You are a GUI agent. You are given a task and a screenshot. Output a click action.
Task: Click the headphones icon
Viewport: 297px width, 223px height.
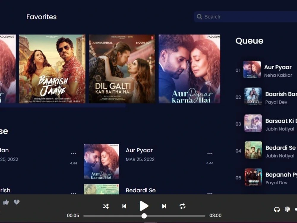(277, 209)
